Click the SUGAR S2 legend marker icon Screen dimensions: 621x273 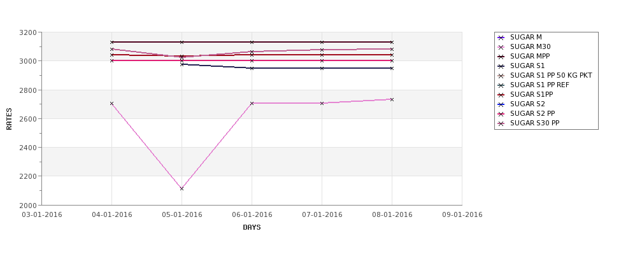501,104
